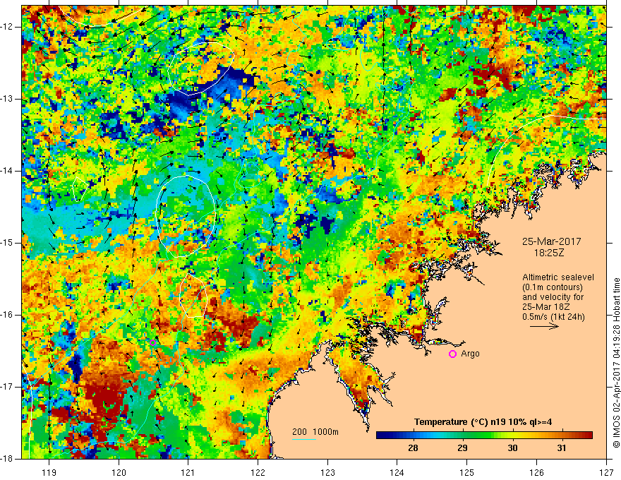The width and height of the screenshot is (621, 480).
Task: Click longitude label 119 on bottom axis
Action: click(49, 472)
